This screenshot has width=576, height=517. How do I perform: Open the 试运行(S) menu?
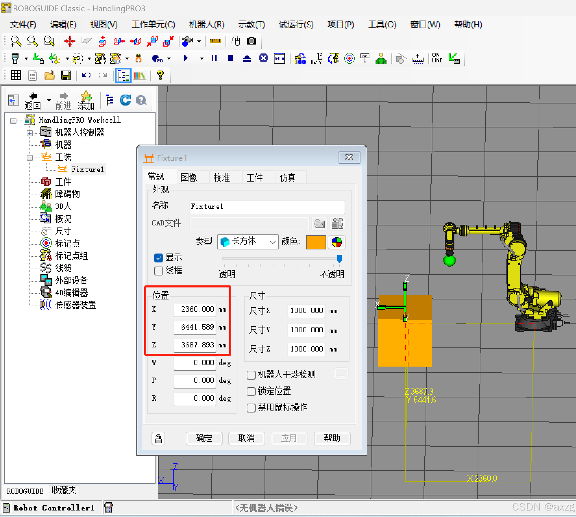click(296, 24)
